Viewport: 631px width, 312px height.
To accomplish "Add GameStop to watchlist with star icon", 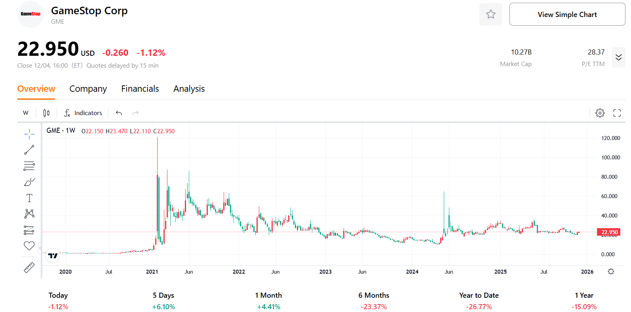I will 490,14.
